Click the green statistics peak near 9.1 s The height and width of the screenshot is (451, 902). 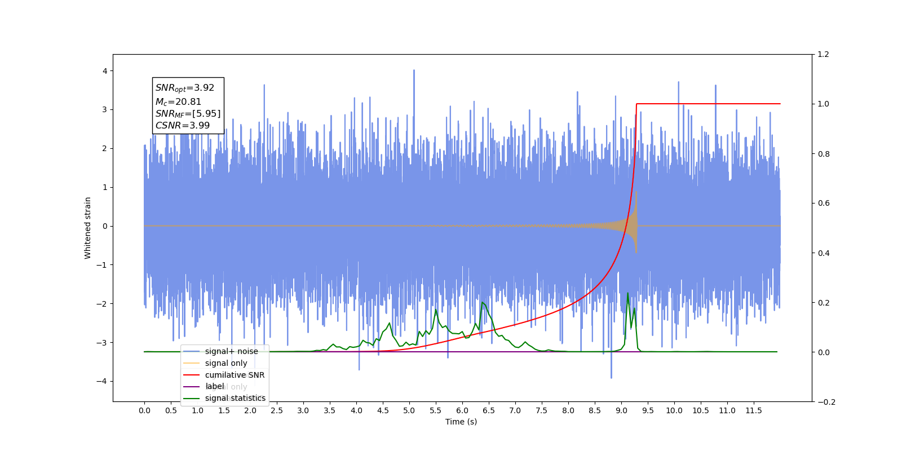(x=627, y=293)
